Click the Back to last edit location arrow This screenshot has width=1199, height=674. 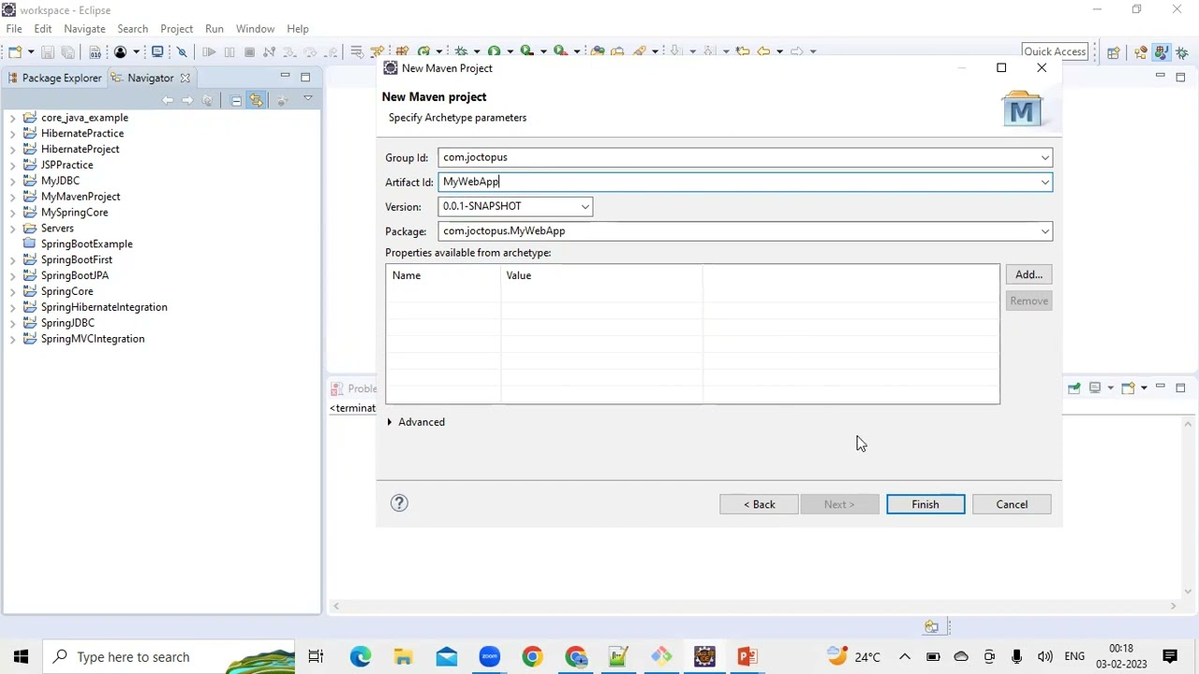coord(742,51)
